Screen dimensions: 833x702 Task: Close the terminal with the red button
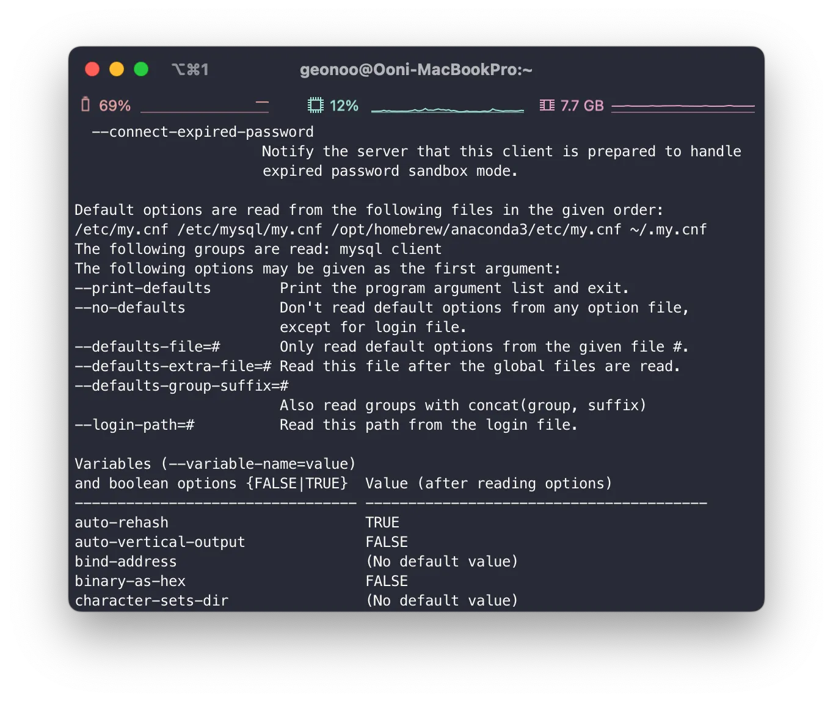coord(92,69)
